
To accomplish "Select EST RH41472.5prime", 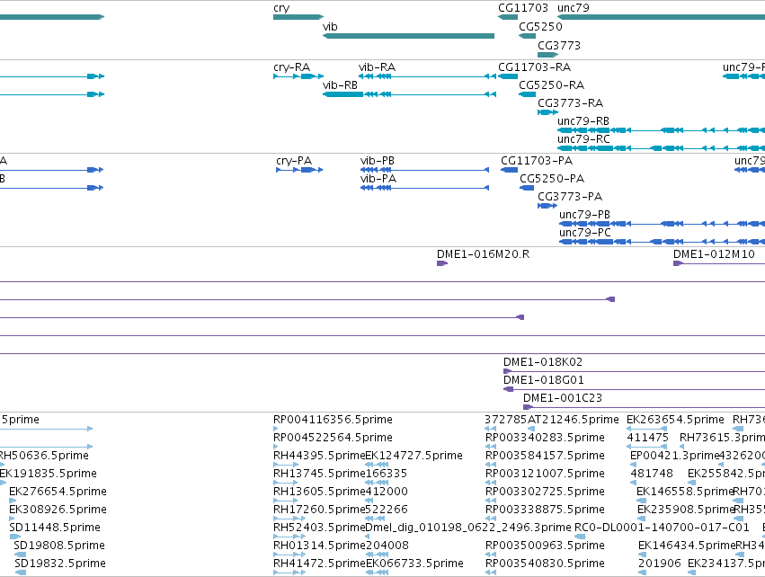I will [319, 564].
